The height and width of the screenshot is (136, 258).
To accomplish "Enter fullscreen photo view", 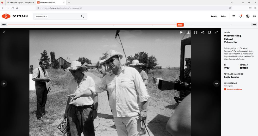I will [216, 32].
